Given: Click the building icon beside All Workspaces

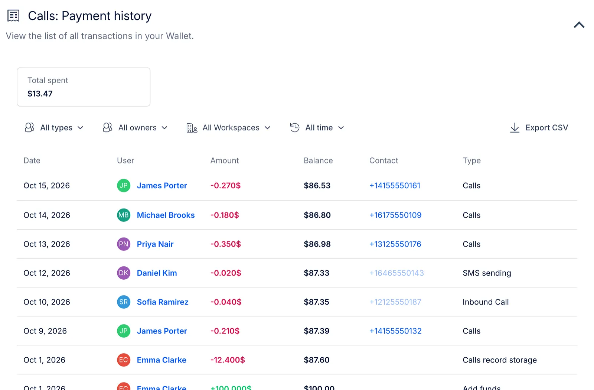Looking at the screenshot, I should [192, 128].
